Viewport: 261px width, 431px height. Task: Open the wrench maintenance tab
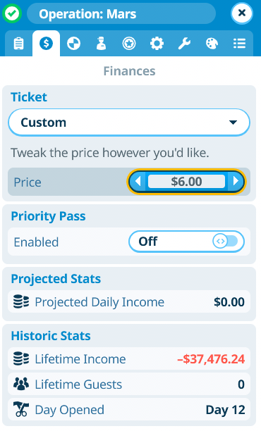[184, 44]
